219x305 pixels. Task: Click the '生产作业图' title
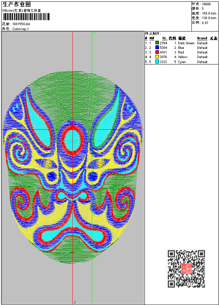(17, 5)
